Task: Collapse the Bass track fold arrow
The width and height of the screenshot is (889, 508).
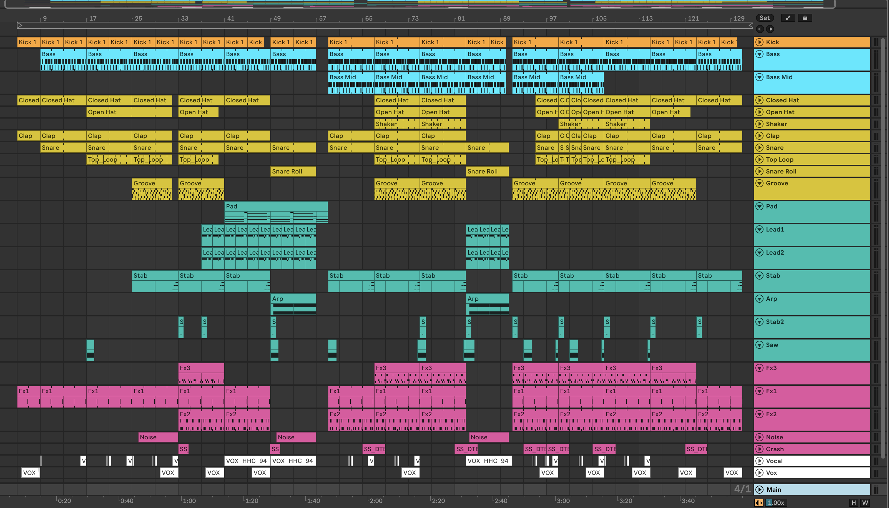Action: (x=759, y=54)
